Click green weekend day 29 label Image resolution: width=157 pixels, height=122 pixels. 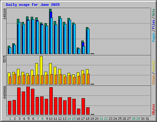pos(138,119)
